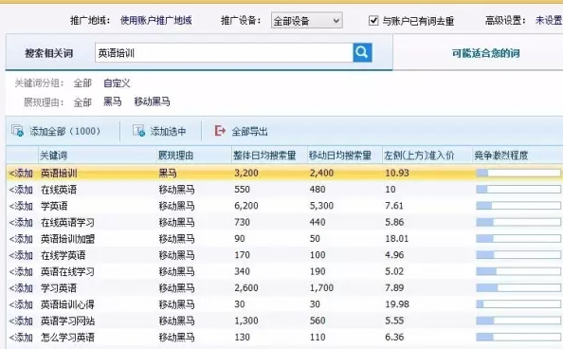Click the 1,700 mobile search volume

tap(321, 287)
